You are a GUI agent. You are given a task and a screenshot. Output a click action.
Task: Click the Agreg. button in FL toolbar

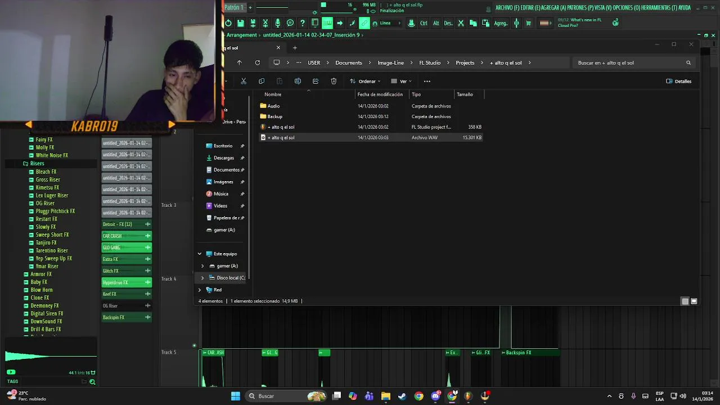coord(501,23)
